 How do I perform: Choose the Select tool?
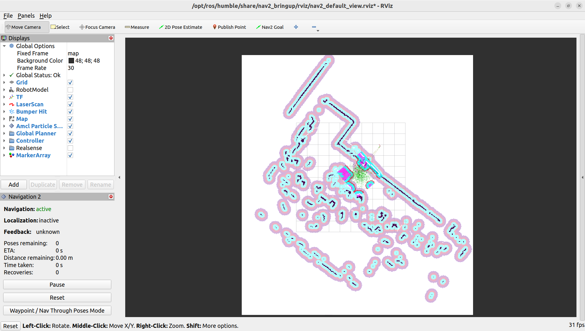(x=60, y=27)
